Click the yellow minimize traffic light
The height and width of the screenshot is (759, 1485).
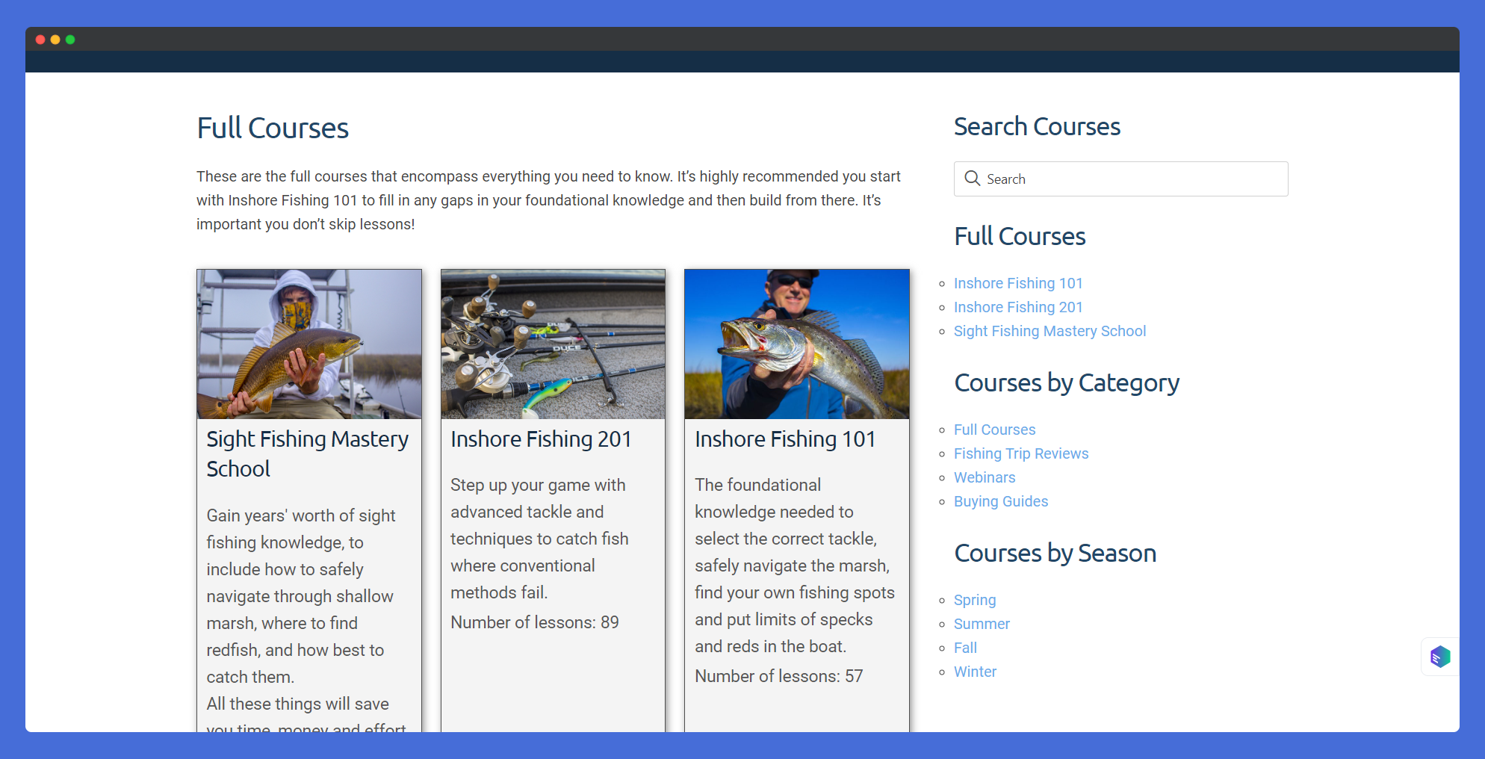55,39
